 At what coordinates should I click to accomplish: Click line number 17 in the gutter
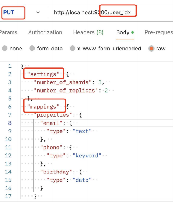[8, 196]
